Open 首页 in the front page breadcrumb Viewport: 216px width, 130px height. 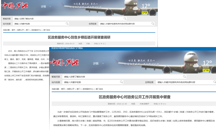click(63, 89)
